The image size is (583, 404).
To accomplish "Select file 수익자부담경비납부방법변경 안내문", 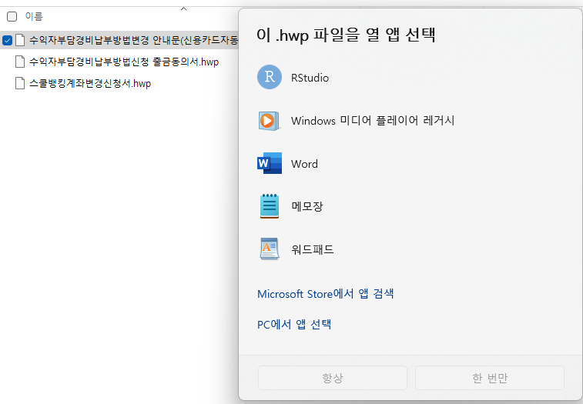I will (x=133, y=40).
